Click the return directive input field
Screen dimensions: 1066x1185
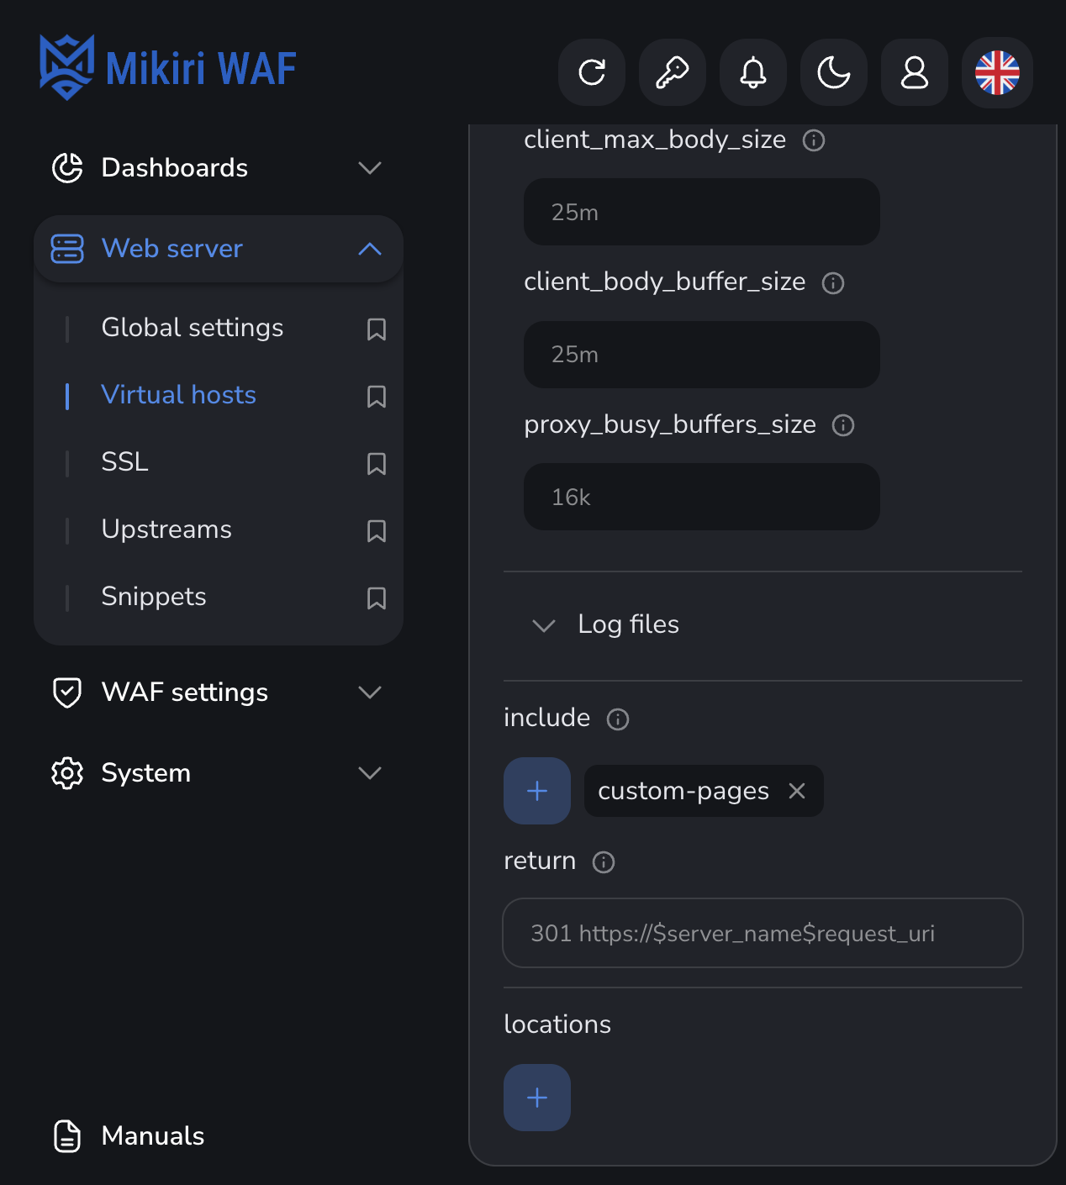point(763,933)
